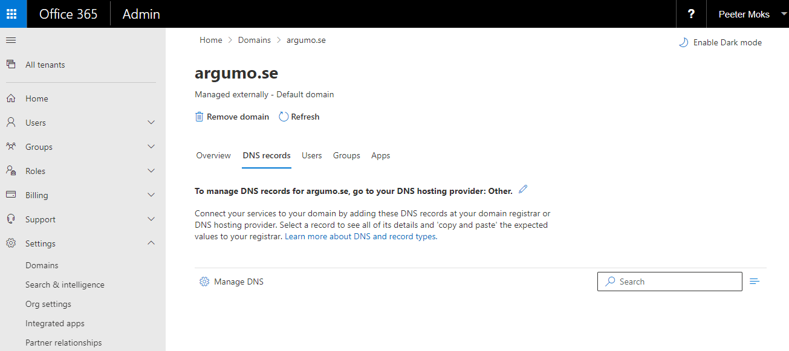Switch to the Apps tab
The height and width of the screenshot is (351, 789).
(381, 155)
